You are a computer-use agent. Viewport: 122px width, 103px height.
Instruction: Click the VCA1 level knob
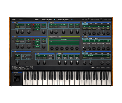pyautogui.click(x=71, y=32)
